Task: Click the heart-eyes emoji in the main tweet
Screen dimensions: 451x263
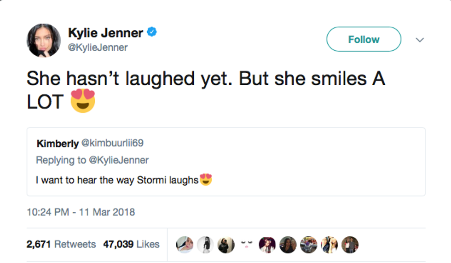Action: pos(83,100)
